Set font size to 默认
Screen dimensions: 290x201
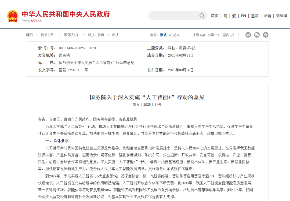click(x=163, y=35)
